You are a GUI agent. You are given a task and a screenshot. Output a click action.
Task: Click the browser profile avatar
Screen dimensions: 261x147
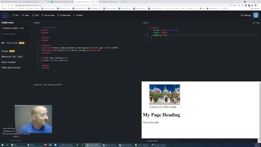coord(256,5)
